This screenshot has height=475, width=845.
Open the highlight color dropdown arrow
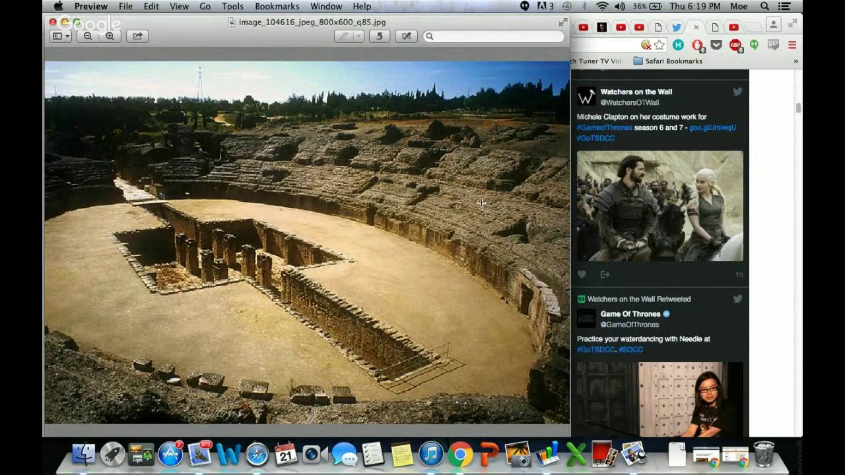(x=358, y=36)
